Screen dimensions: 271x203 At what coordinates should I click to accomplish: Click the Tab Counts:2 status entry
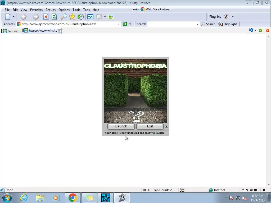pos(162,190)
